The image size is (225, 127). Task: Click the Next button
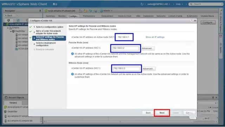[x=162, y=113]
